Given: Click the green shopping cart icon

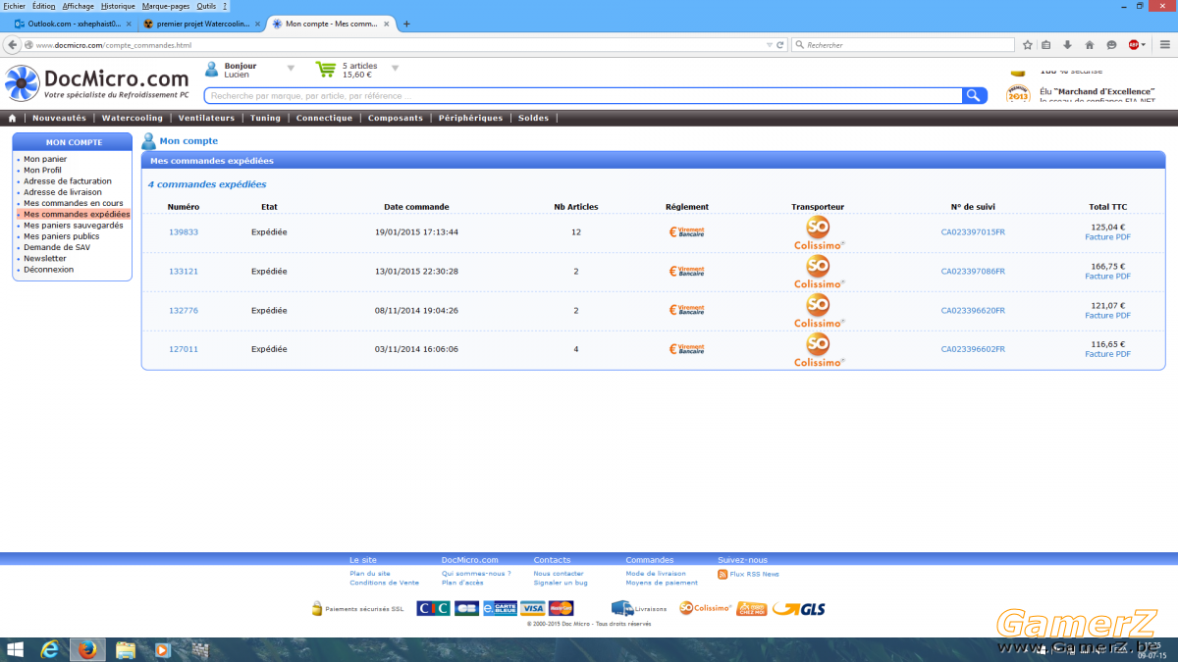Looking at the screenshot, I should pos(326,69).
